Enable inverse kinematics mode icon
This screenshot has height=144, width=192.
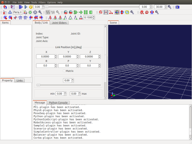coord(111,12)
